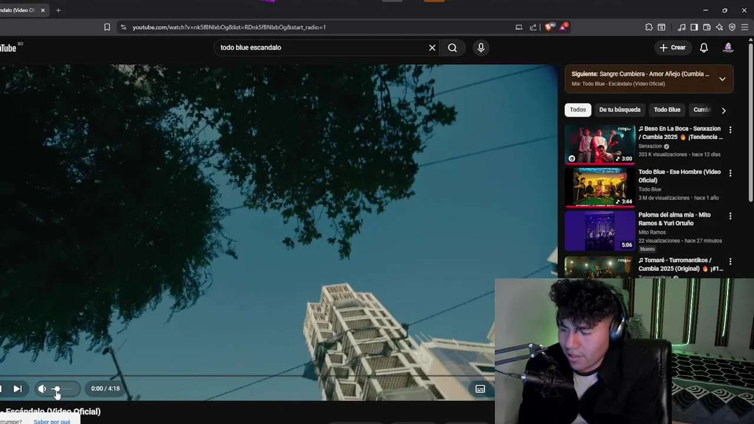Skip to the next video in player

coord(18,389)
